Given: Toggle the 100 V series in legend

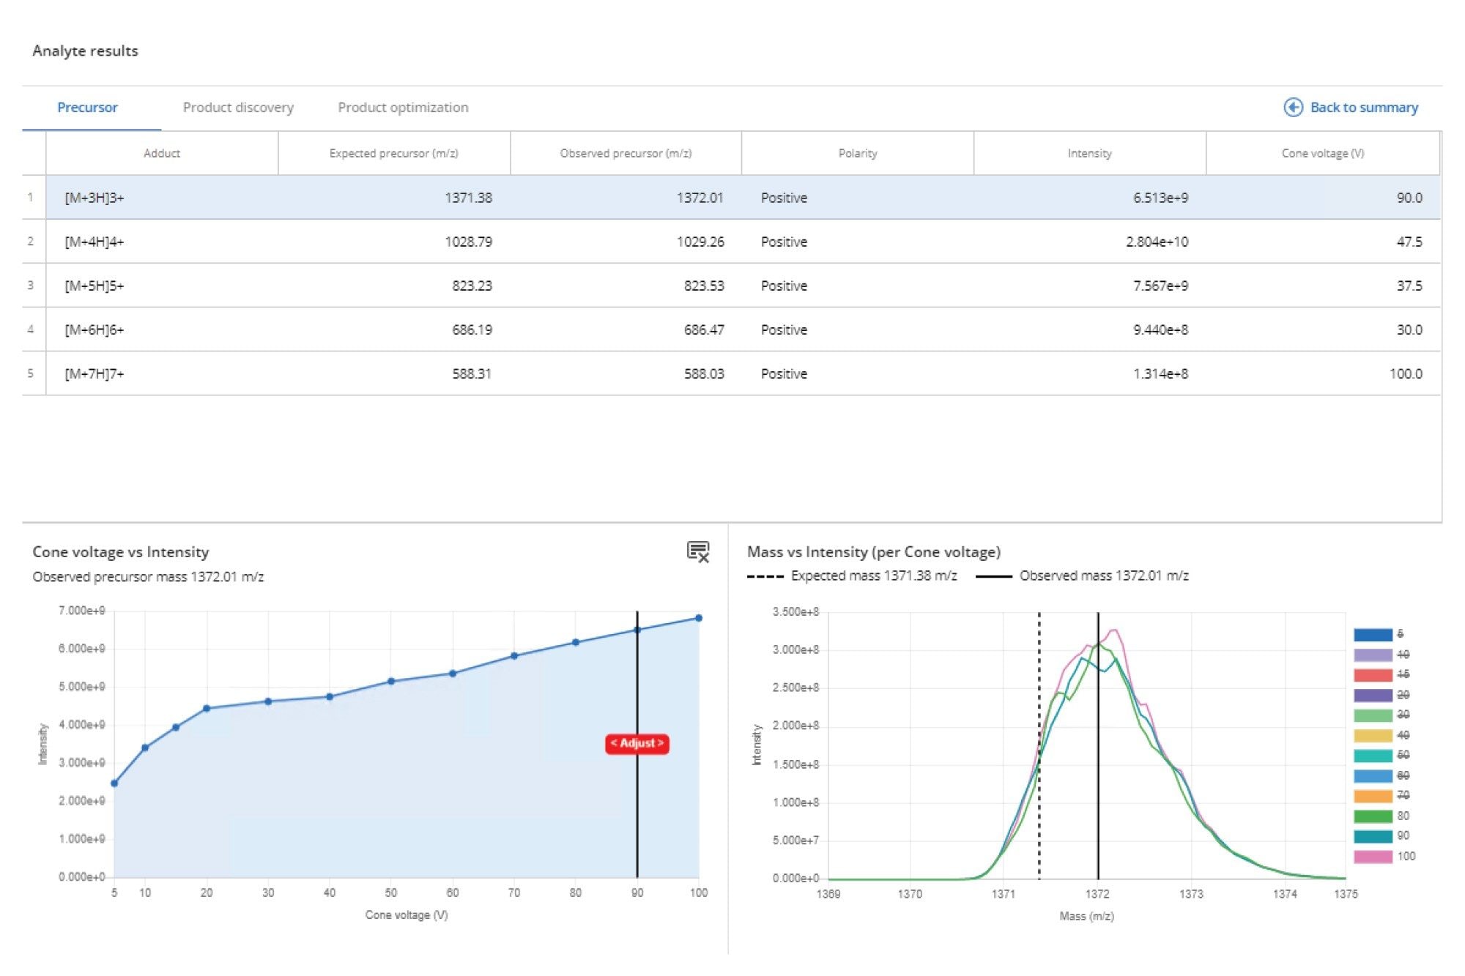Looking at the screenshot, I should [1373, 856].
